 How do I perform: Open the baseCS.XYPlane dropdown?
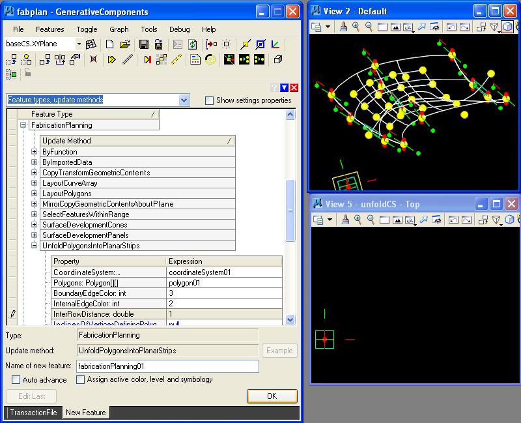[x=79, y=44]
